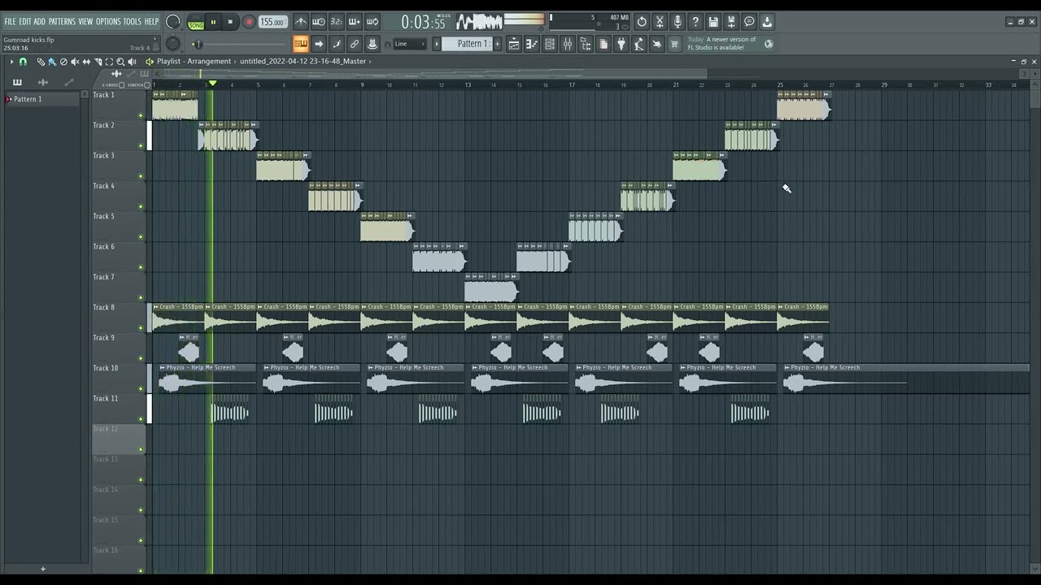Click the microphone one-click recording icon

pos(677,22)
